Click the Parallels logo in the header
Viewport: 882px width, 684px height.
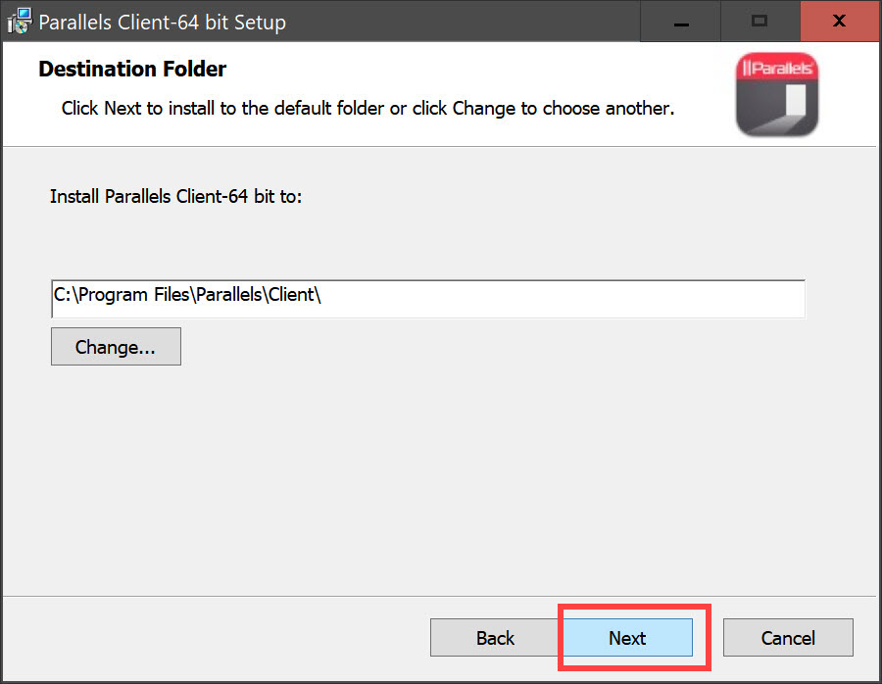(776, 94)
